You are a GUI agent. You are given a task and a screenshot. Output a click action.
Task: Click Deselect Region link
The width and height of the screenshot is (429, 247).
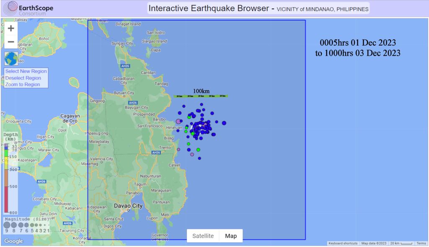tap(23, 78)
